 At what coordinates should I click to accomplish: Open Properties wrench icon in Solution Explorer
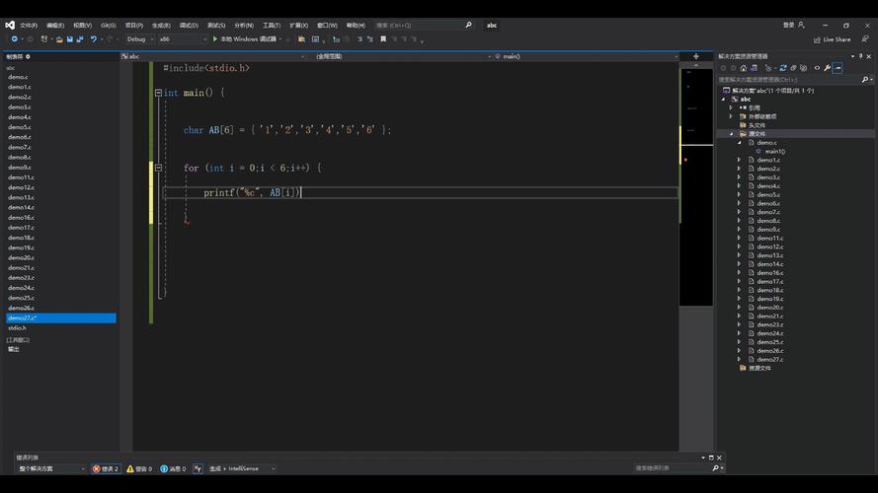pos(827,68)
